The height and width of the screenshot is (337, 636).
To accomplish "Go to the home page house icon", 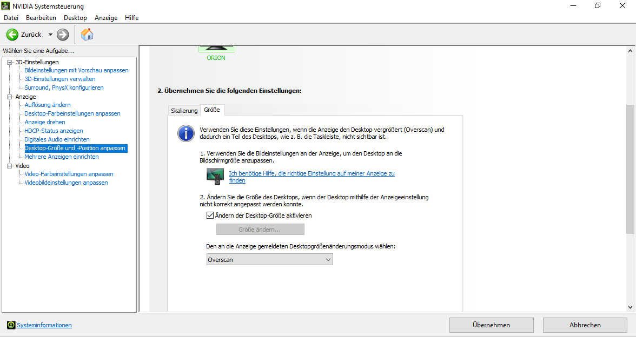I will [87, 35].
